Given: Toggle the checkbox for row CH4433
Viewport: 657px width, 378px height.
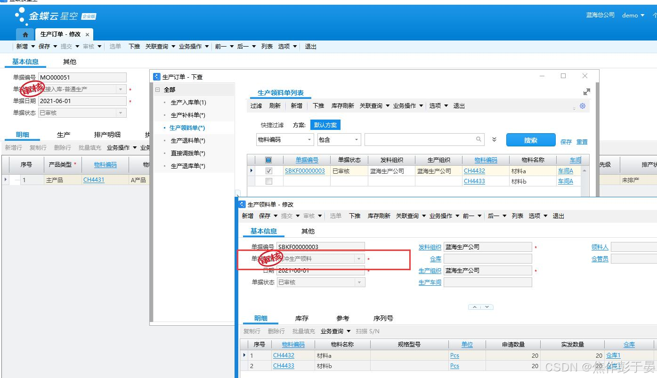Looking at the screenshot, I should coord(268,181).
